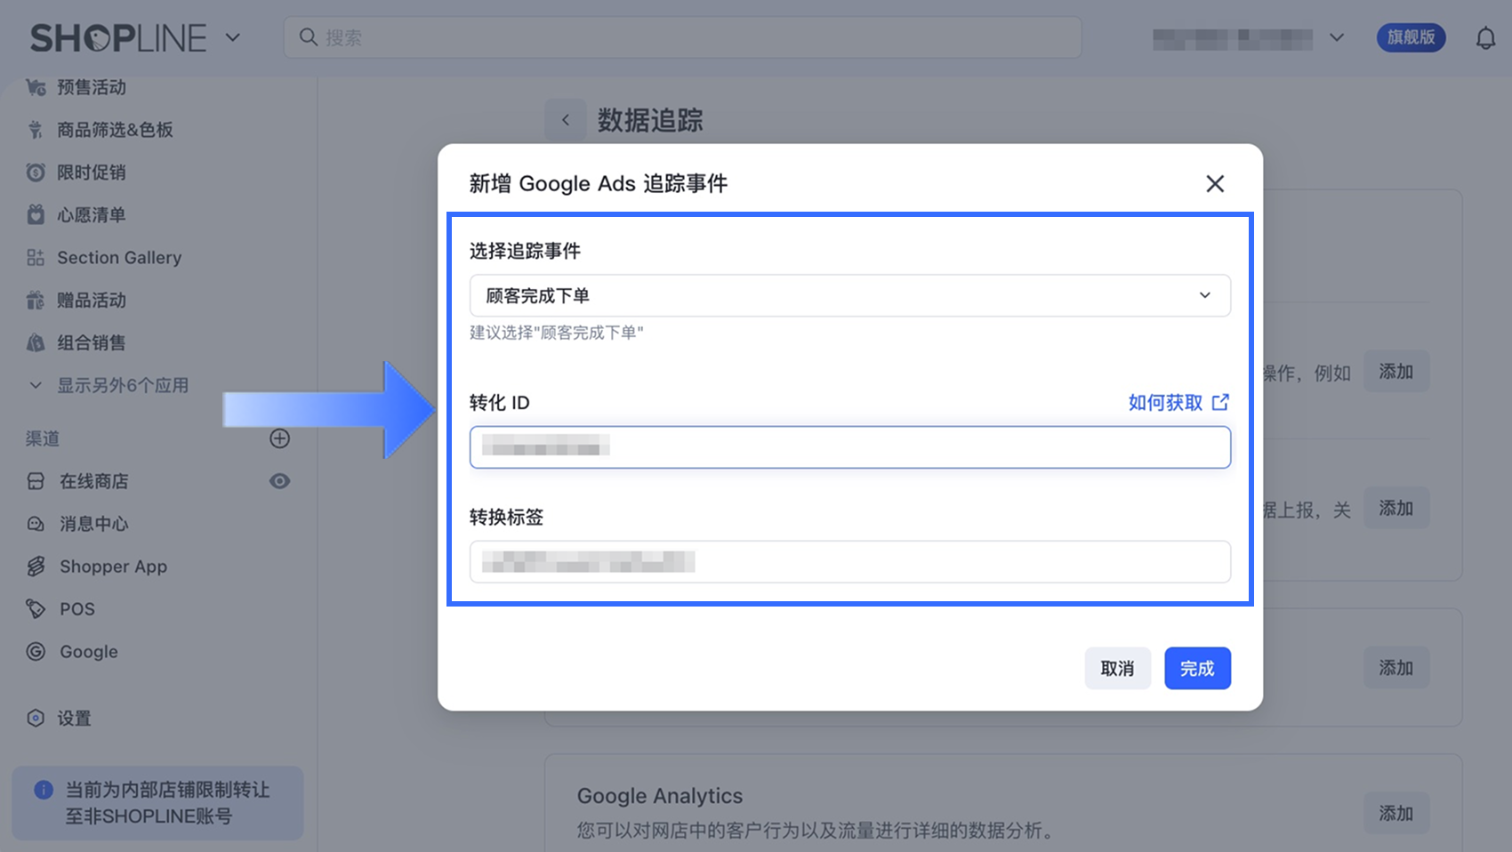Open 组合销售 in the sidebar
The width and height of the screenshot is (1512, 852).
(x=92, y=343)
